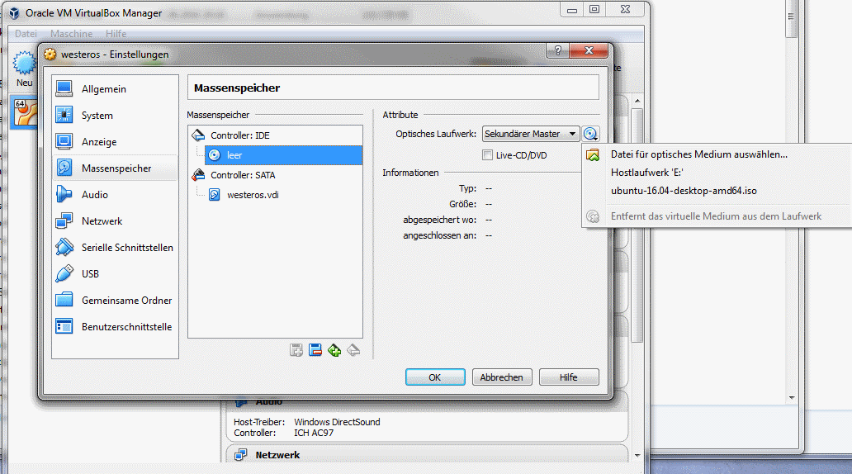Open the Optisches Laufwerk port dropdown
The height and width of the screenshot is (474, 852).
click(530, 134)
